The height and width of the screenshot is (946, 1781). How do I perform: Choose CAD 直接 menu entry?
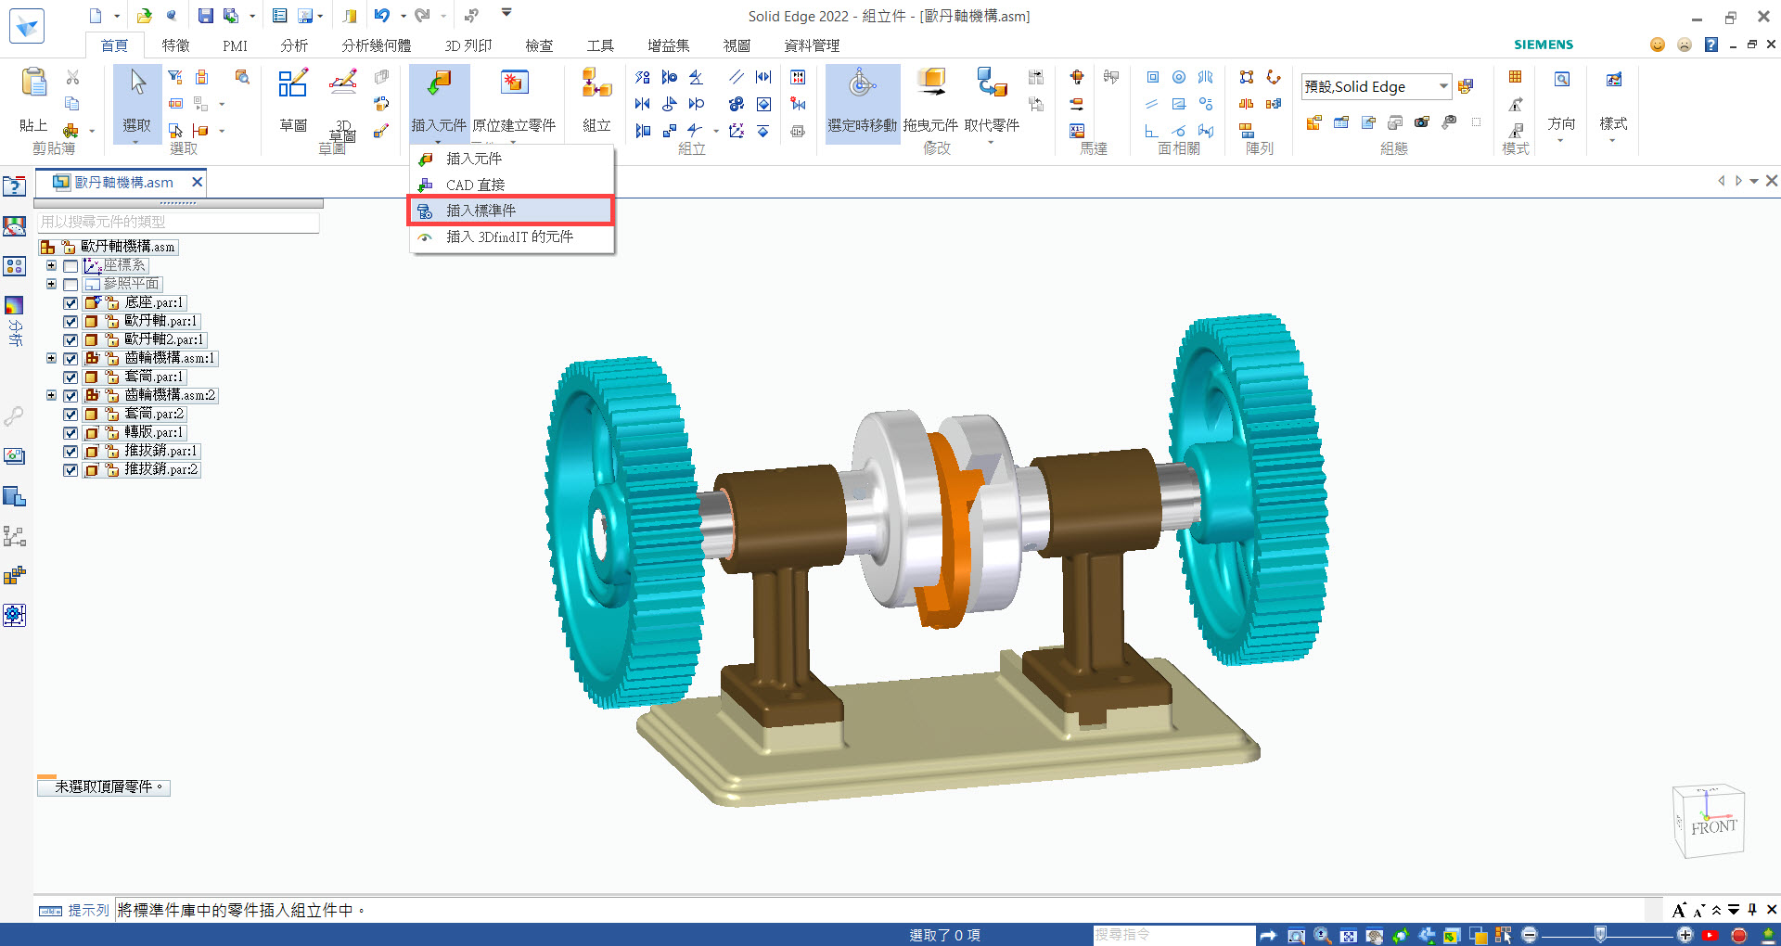511,185
